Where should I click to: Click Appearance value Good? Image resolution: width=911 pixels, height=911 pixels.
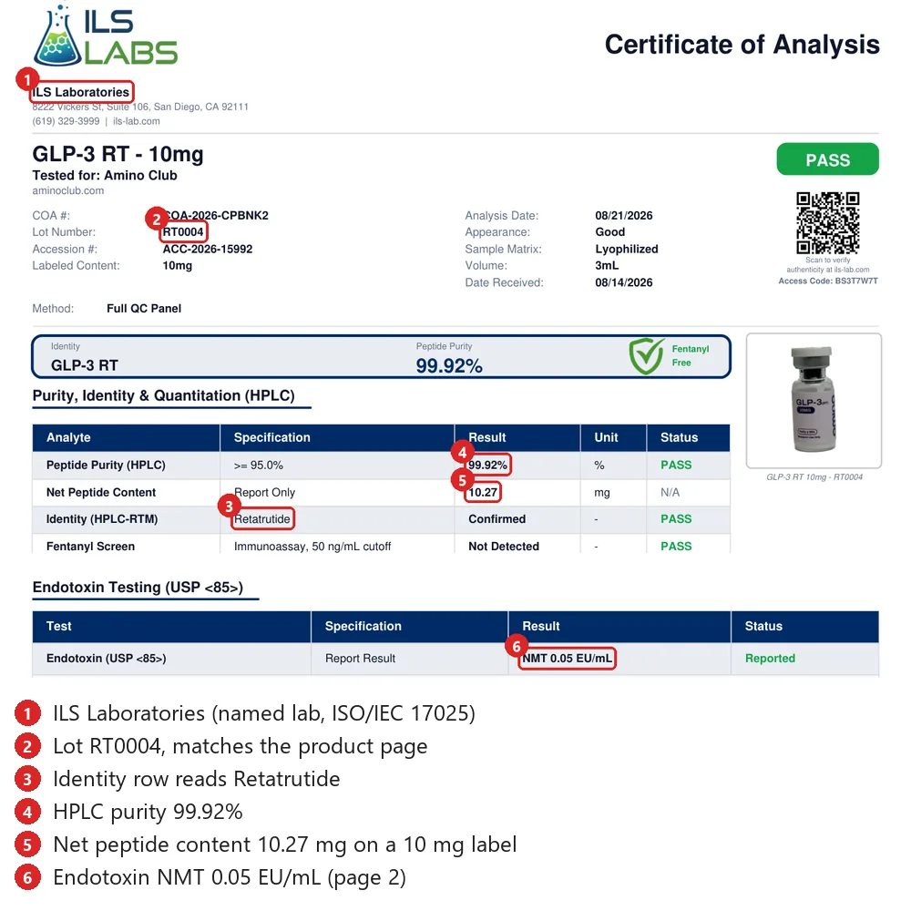tap(610, 231)
